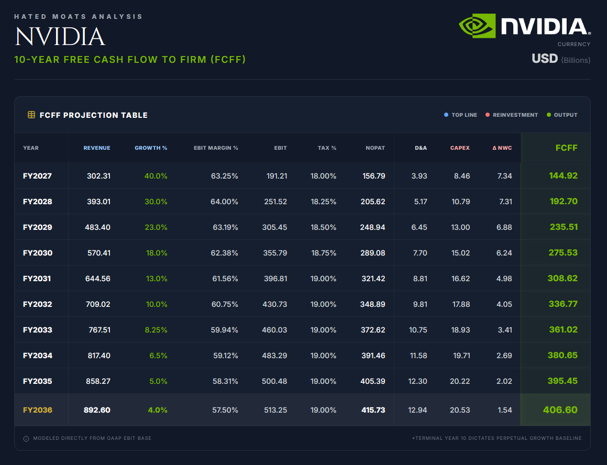Click the FY2030 row label
This screenshot has width=607, height=465.
(38, 253)
